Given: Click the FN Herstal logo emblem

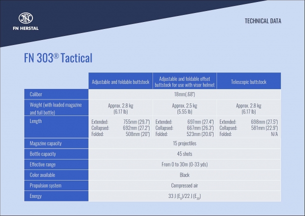Looking at the screenshot, I should click(x=25, y=18).
